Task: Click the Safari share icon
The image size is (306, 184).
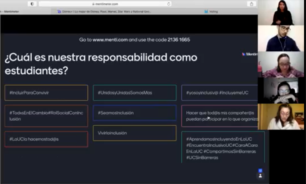Action: [x=251, y=4]
